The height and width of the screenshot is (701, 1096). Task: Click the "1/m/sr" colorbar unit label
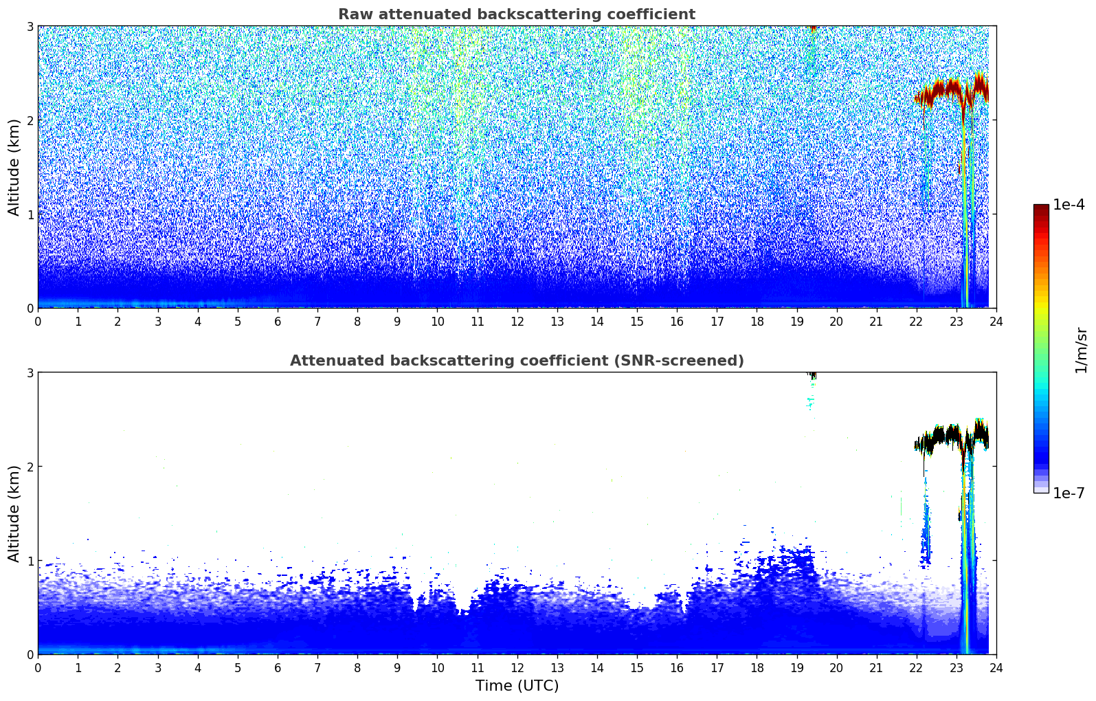click(x=1081, y=350)
